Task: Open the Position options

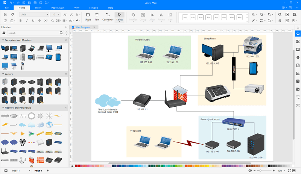Action: click(133, 17)
